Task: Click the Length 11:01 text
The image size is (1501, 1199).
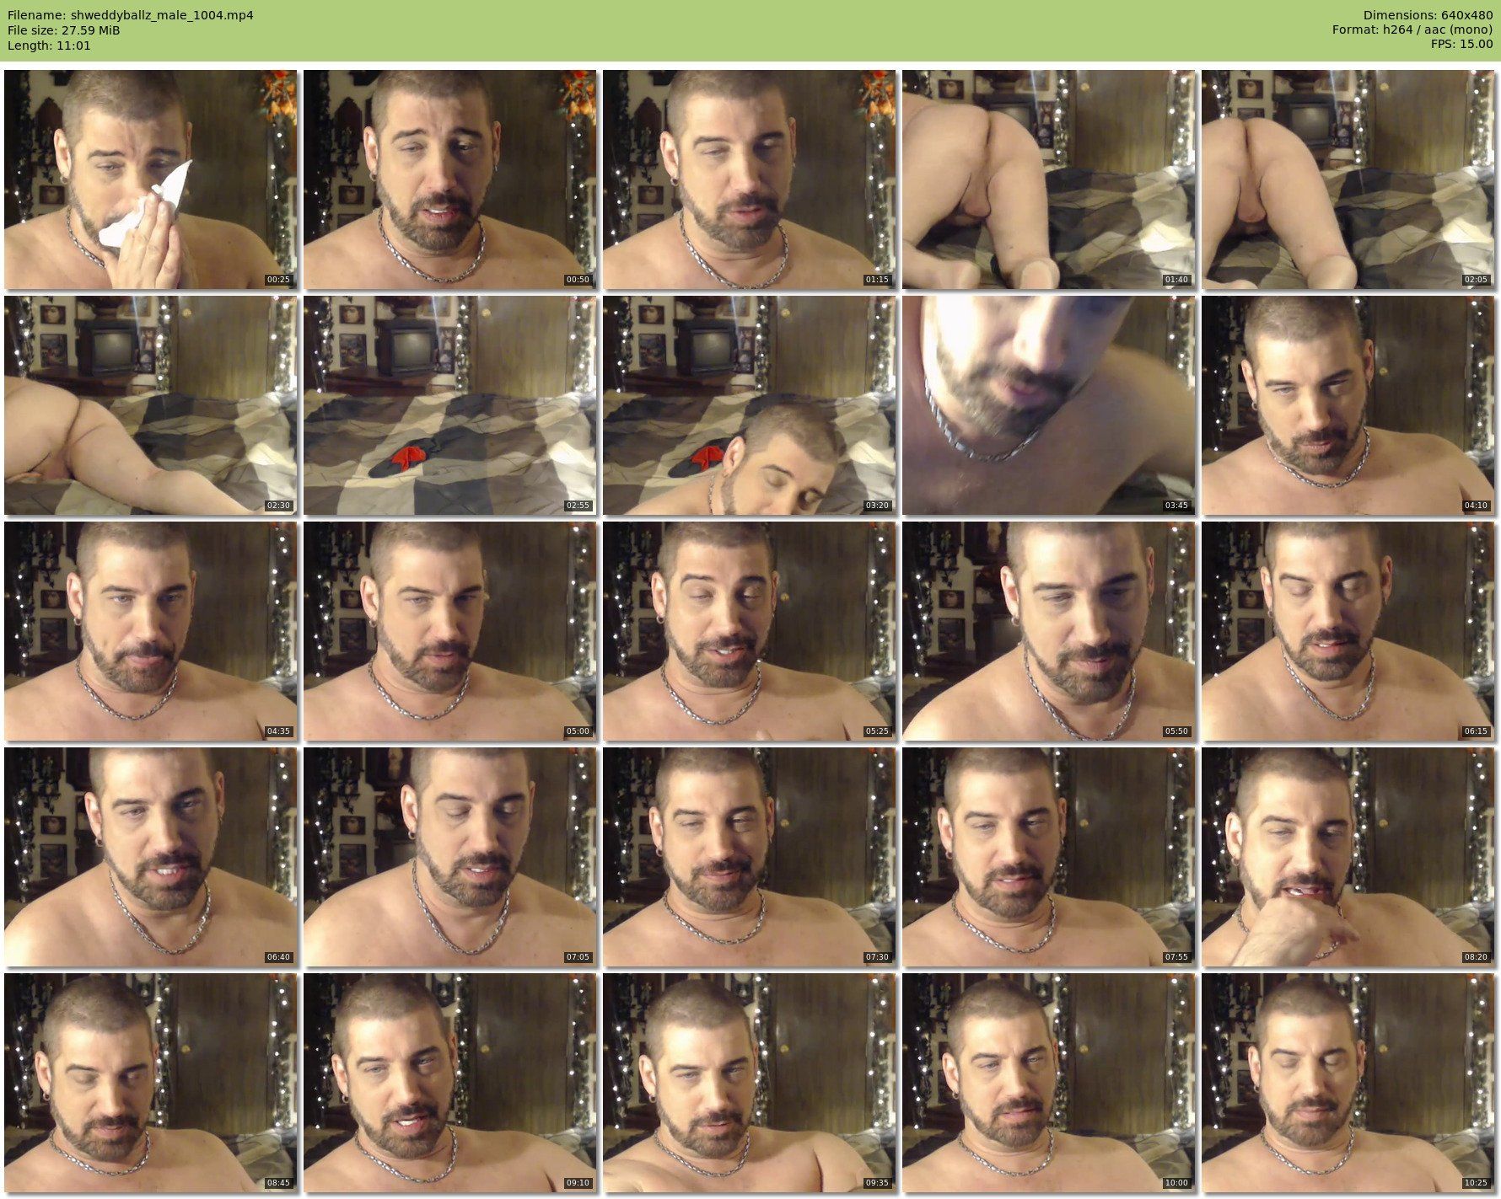Action: pyautogui.click(x=49, y=45)
